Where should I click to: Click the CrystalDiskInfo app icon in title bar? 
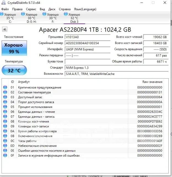(3, 2)
